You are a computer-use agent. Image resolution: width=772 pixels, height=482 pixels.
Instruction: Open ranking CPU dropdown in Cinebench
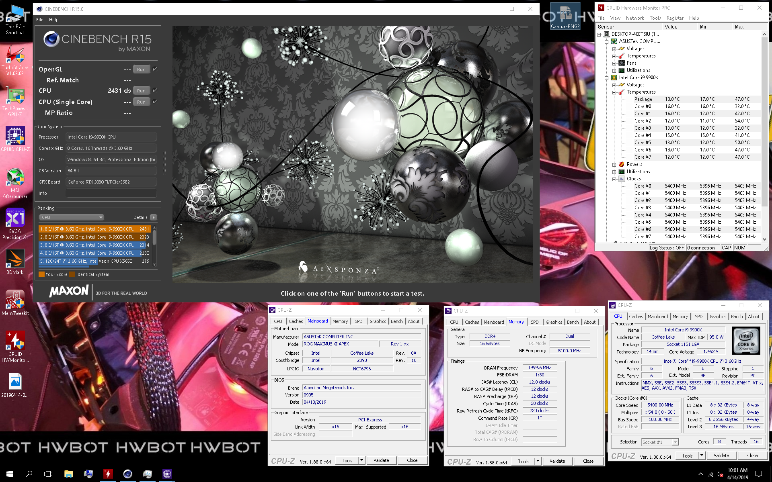[72, 217]
